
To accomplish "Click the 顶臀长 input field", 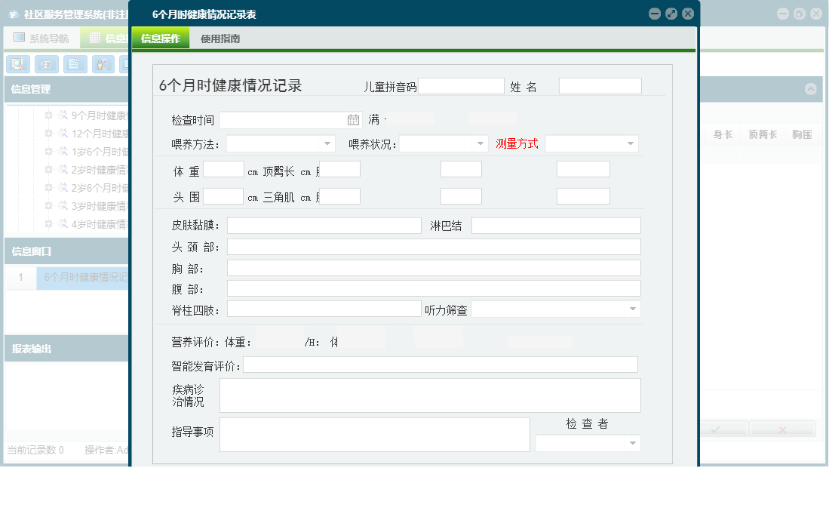I will (x=340, y=169).
